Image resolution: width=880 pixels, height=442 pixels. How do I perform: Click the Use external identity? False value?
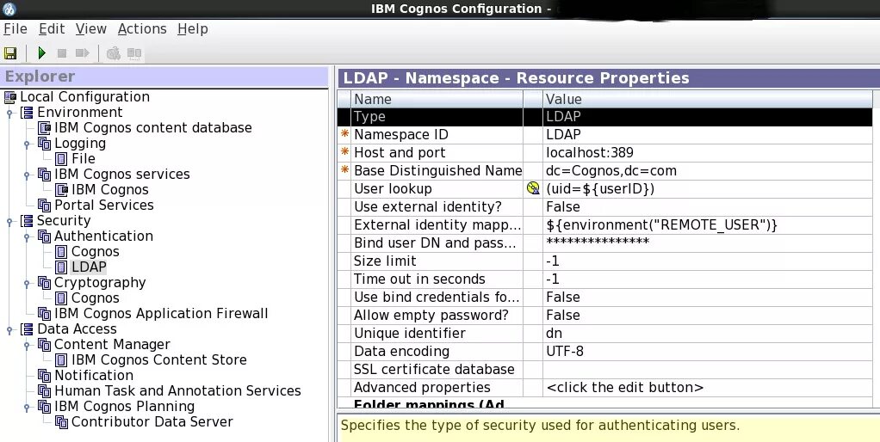click(x=708, y=206)
